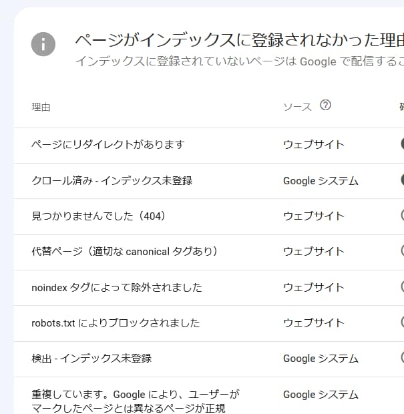The height and width of the screenshot is (414, 404).
Task: Open the 検出 - インデックス未登録 row
Action: tap(209, 359)
